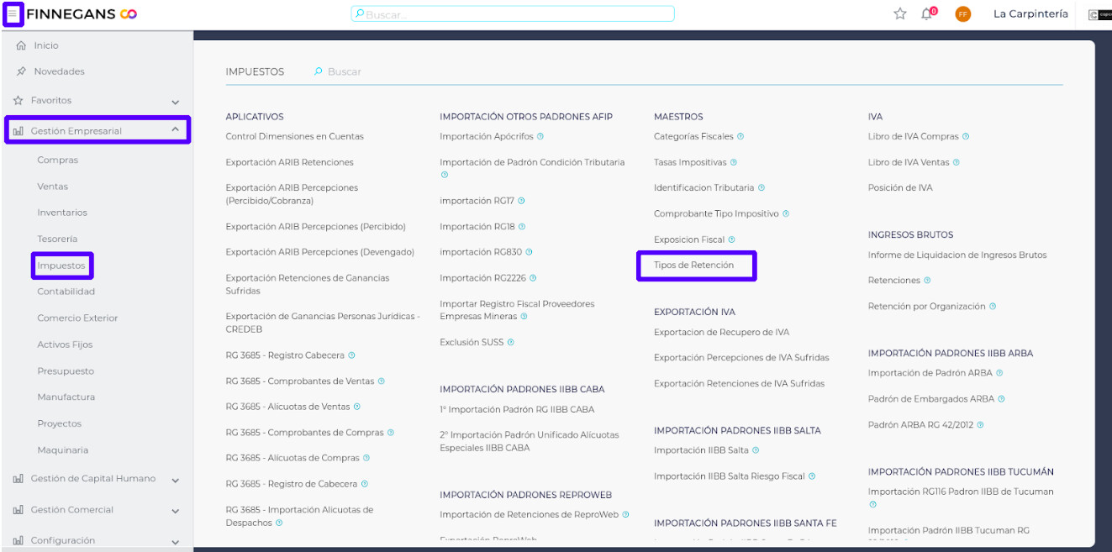Select Contabilidad in the sidebar
Viewport: 1112px width, 552px height.
[66, 292]
